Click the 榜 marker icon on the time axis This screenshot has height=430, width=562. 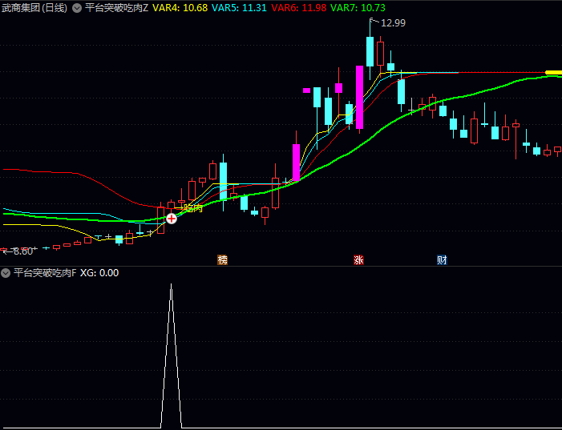(222, 259)
